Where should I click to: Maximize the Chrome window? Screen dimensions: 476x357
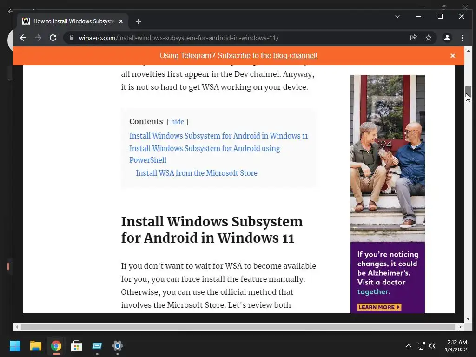[440, 16]
